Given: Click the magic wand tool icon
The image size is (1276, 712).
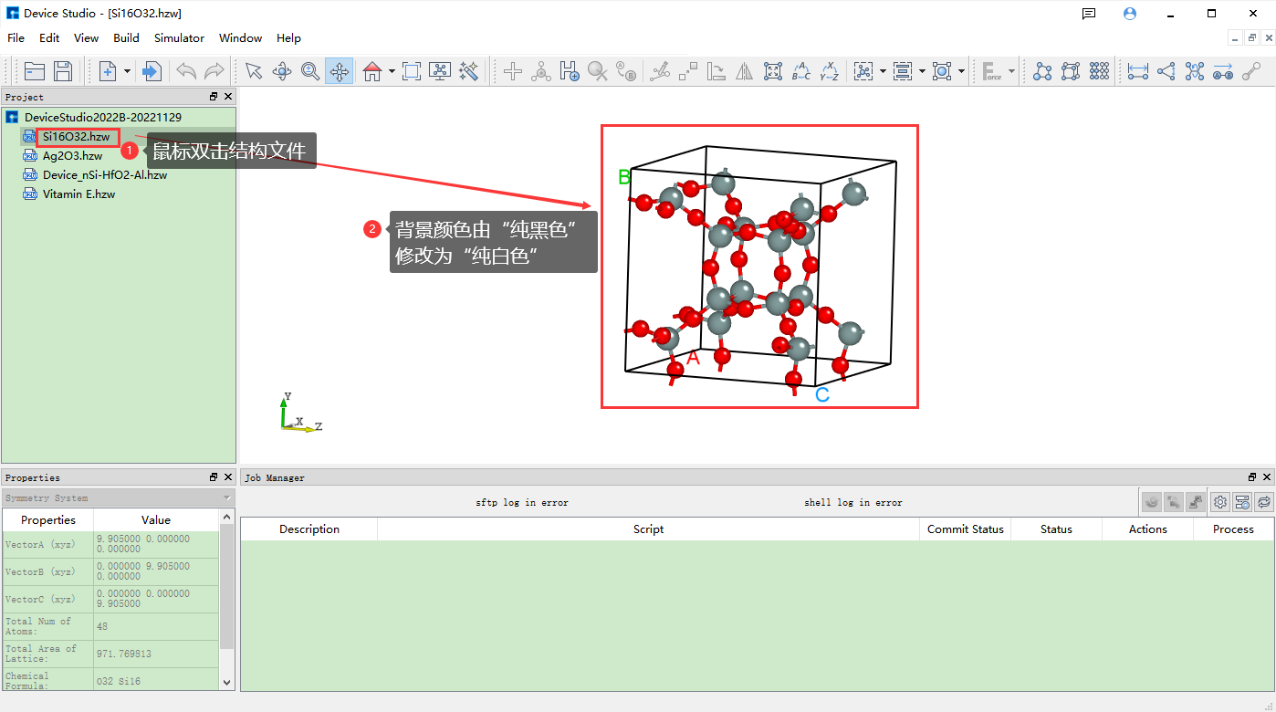Looking at the screenshot, I should click(x=468, y=71).
